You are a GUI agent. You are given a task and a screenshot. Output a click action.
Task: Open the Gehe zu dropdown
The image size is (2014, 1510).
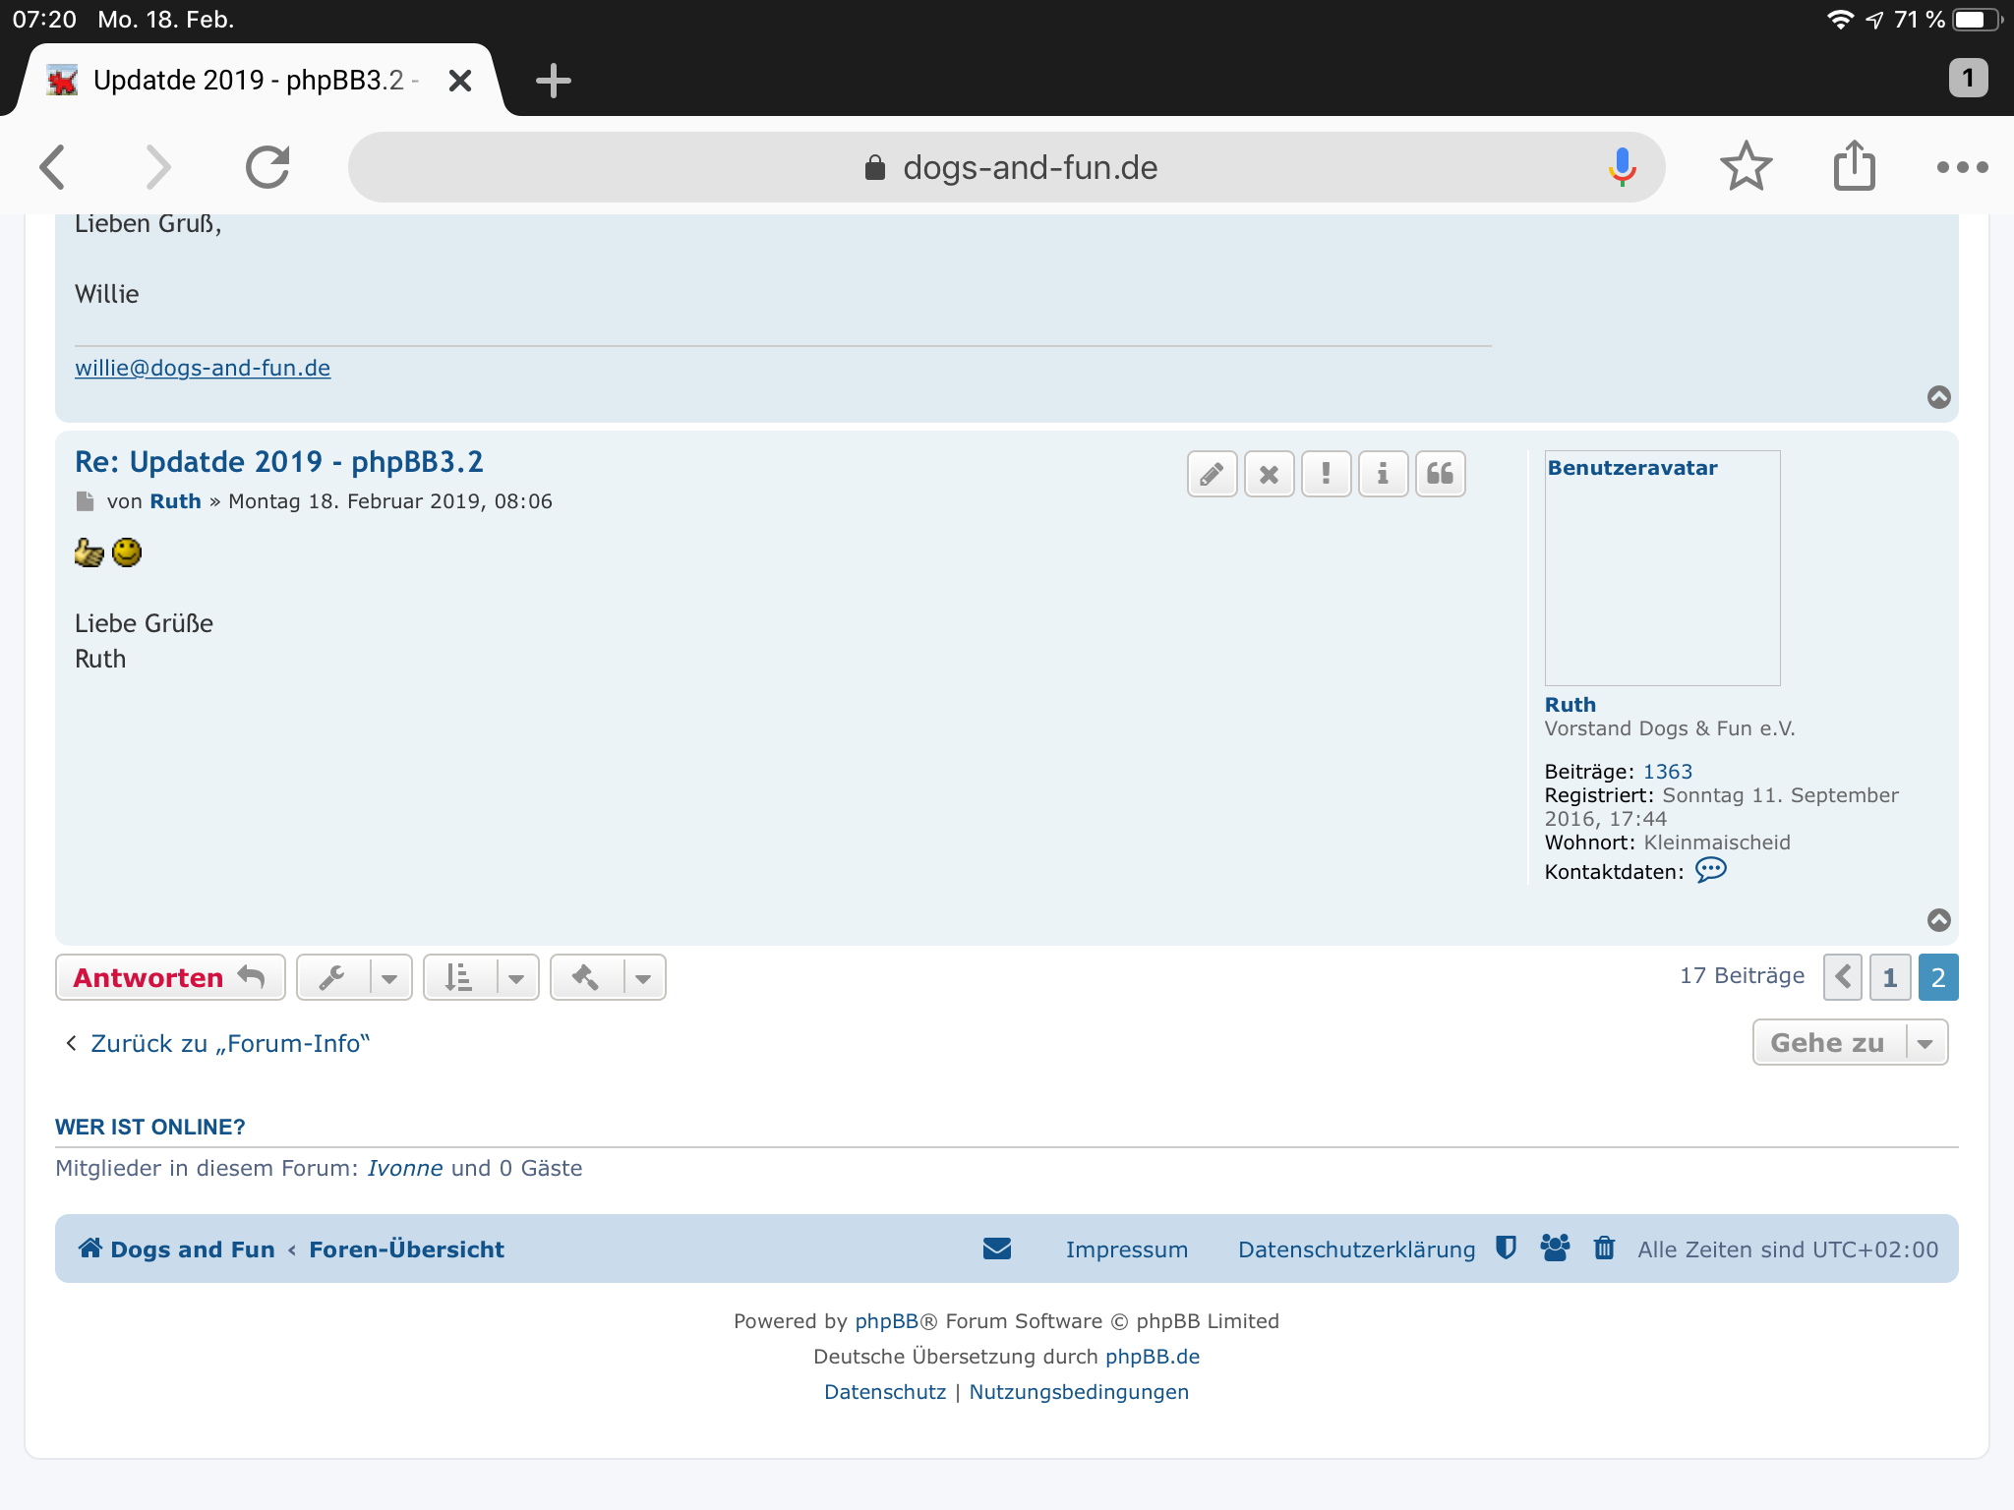1850,1042
